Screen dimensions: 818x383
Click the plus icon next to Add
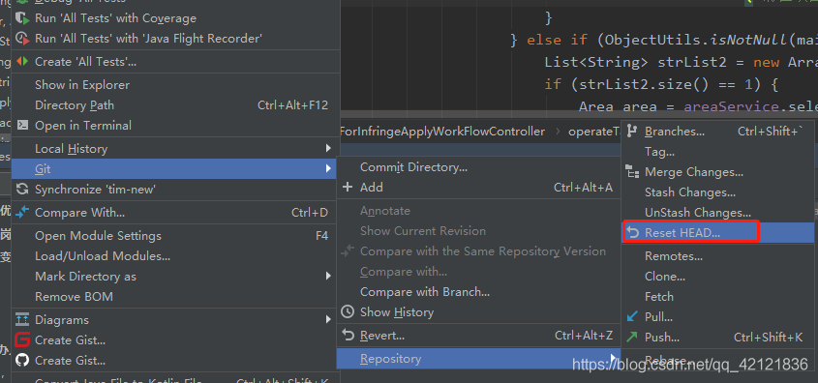[348, 187]
